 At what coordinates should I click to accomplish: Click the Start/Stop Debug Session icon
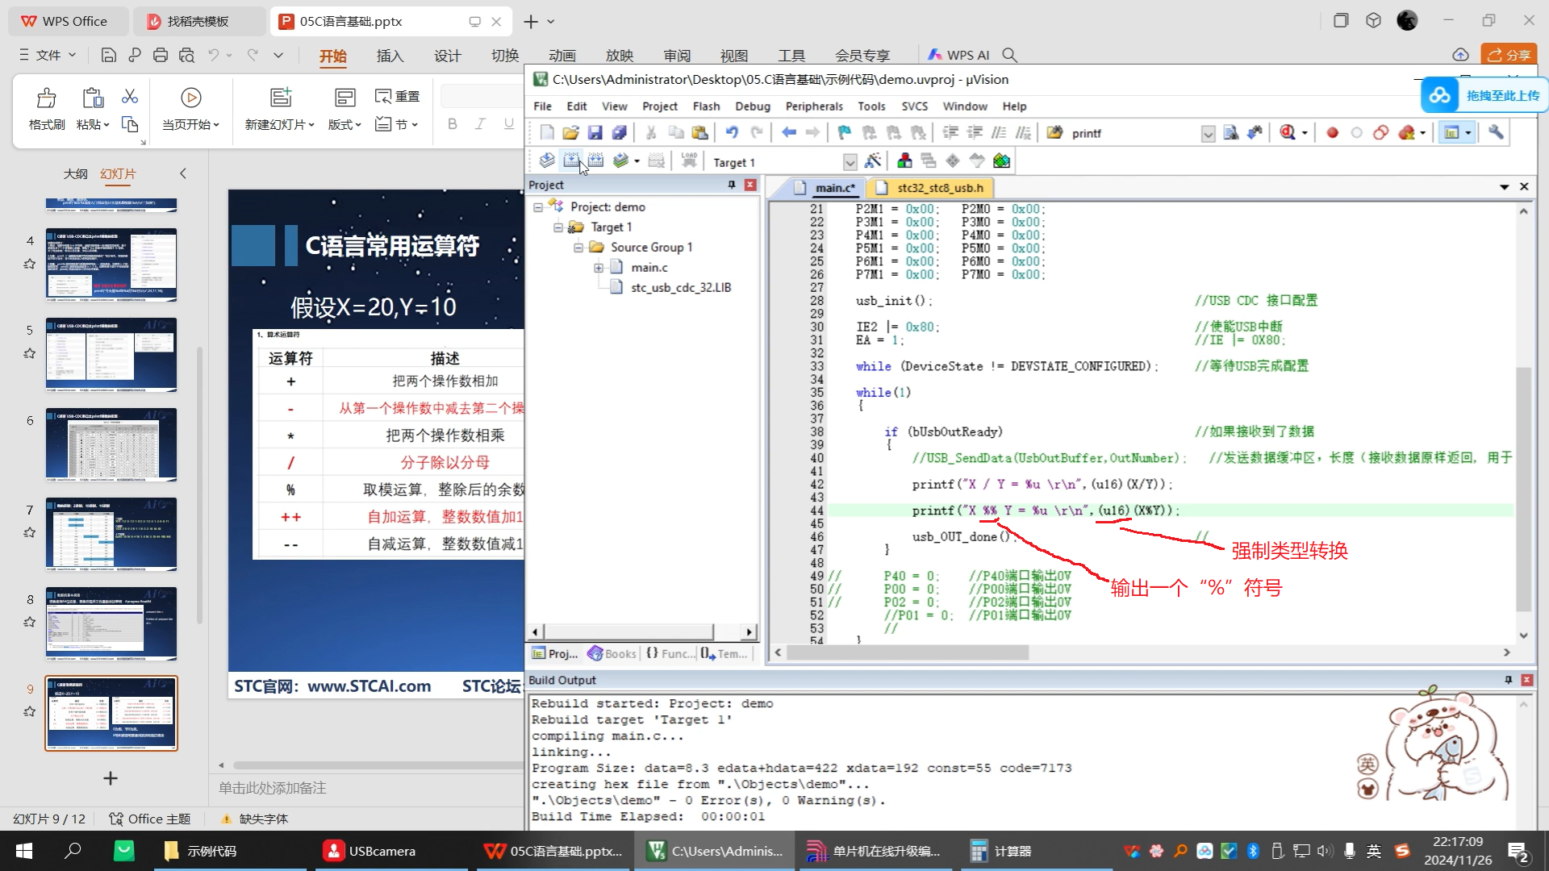[1288, 133]
